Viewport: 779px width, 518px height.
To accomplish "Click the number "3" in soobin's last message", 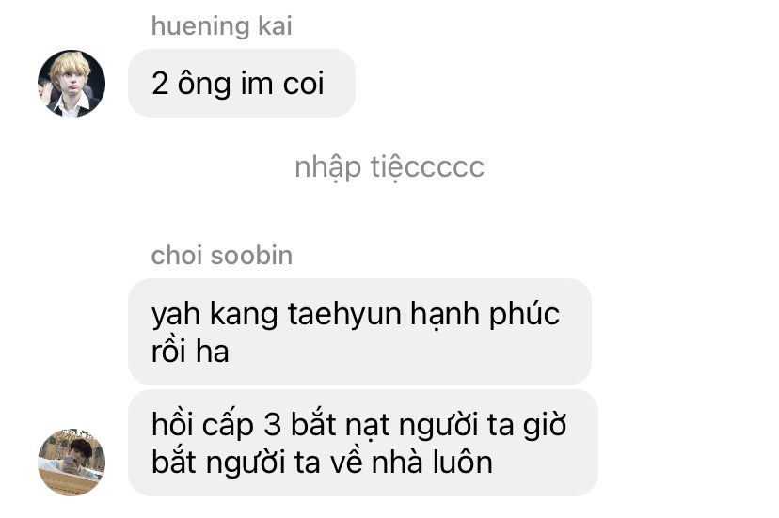I will pos(272,425).
